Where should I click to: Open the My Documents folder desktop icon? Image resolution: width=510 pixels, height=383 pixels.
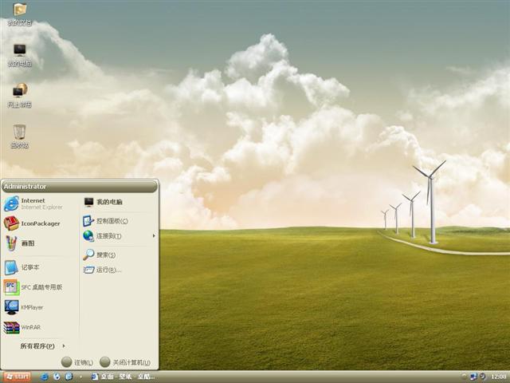pos(19,13)
